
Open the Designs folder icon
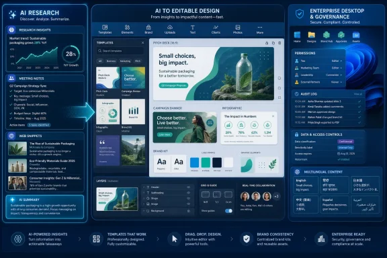[312, 36]
